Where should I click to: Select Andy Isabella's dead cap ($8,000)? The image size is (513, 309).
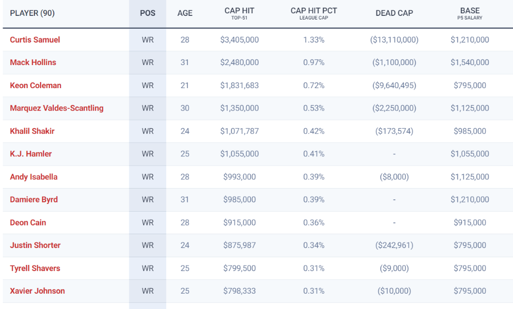(394, 177)
